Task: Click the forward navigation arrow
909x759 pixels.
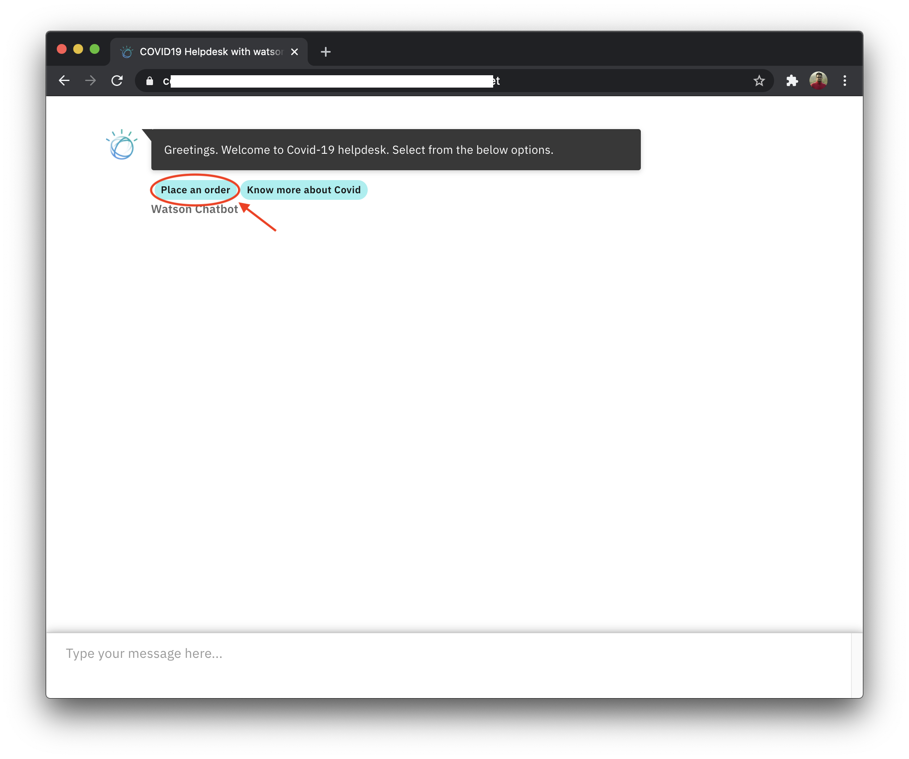Action: (x=90, y=81)
